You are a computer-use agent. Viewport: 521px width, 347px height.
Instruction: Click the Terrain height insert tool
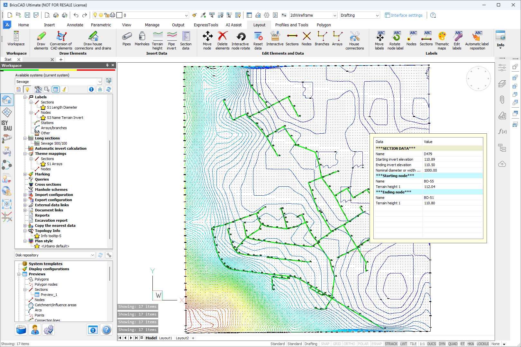coord(157,40)
